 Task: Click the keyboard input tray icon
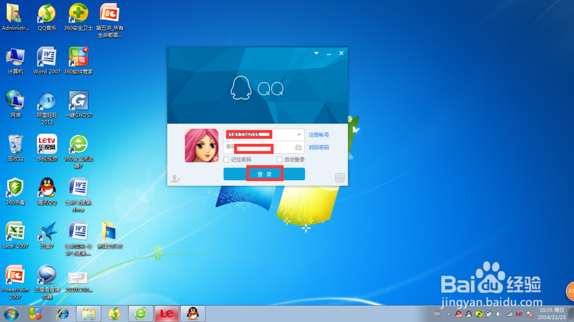click(x=437, y=313)
